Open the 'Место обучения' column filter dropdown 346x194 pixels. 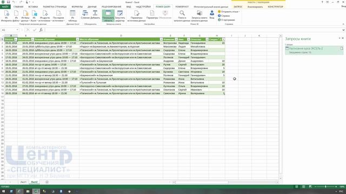coord(161,39)
